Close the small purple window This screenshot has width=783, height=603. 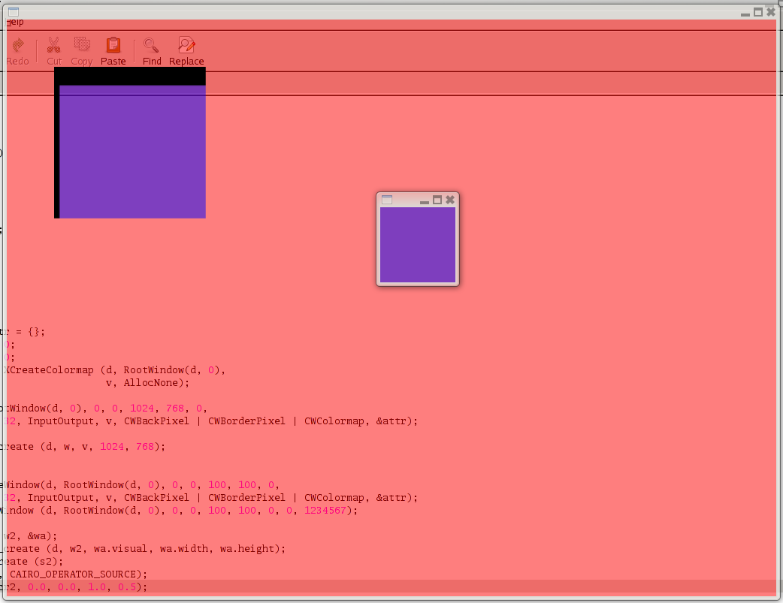pos(450,200)
